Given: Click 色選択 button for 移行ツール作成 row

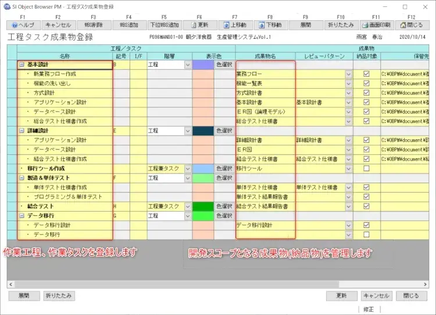Looking at the screenshot, I should (224, 168).
